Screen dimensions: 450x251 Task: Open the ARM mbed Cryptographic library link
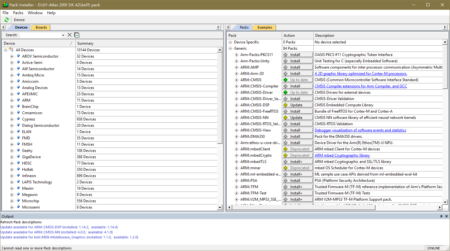pyautogui.click(x=342, y=155)
